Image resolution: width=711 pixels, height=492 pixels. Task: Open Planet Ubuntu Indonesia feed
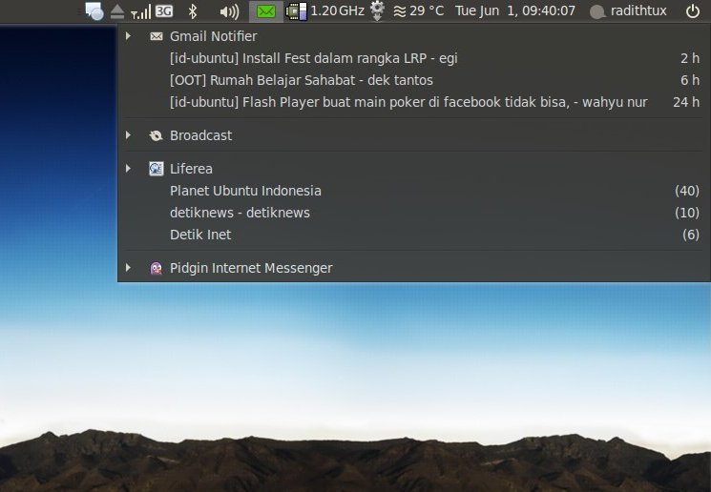413,191
